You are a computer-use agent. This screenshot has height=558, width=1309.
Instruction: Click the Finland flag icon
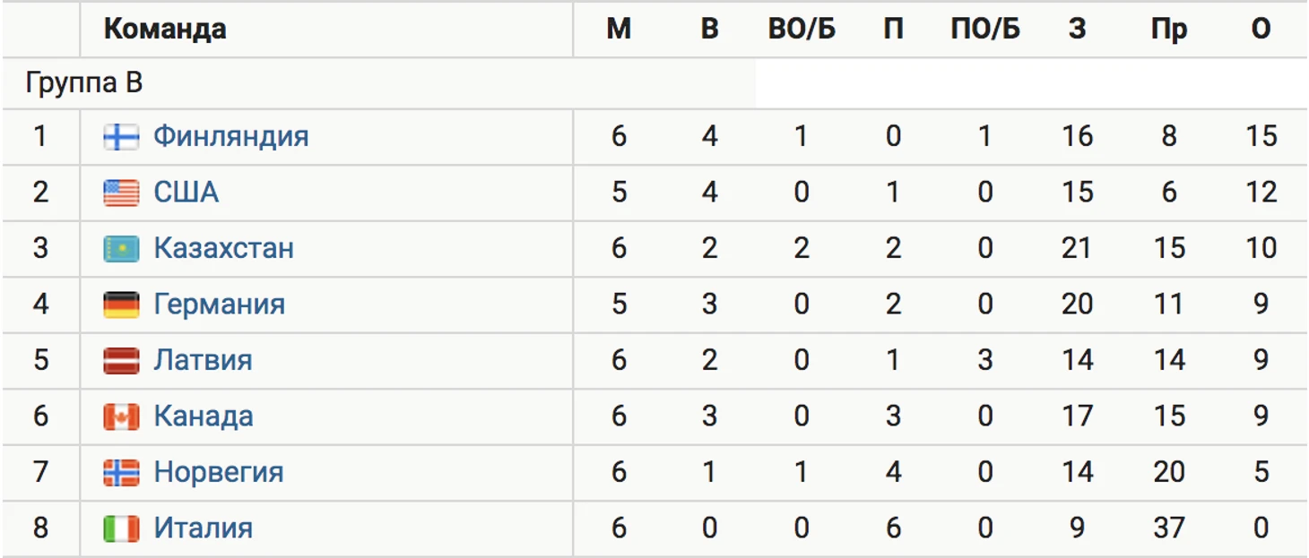(121, 136)
